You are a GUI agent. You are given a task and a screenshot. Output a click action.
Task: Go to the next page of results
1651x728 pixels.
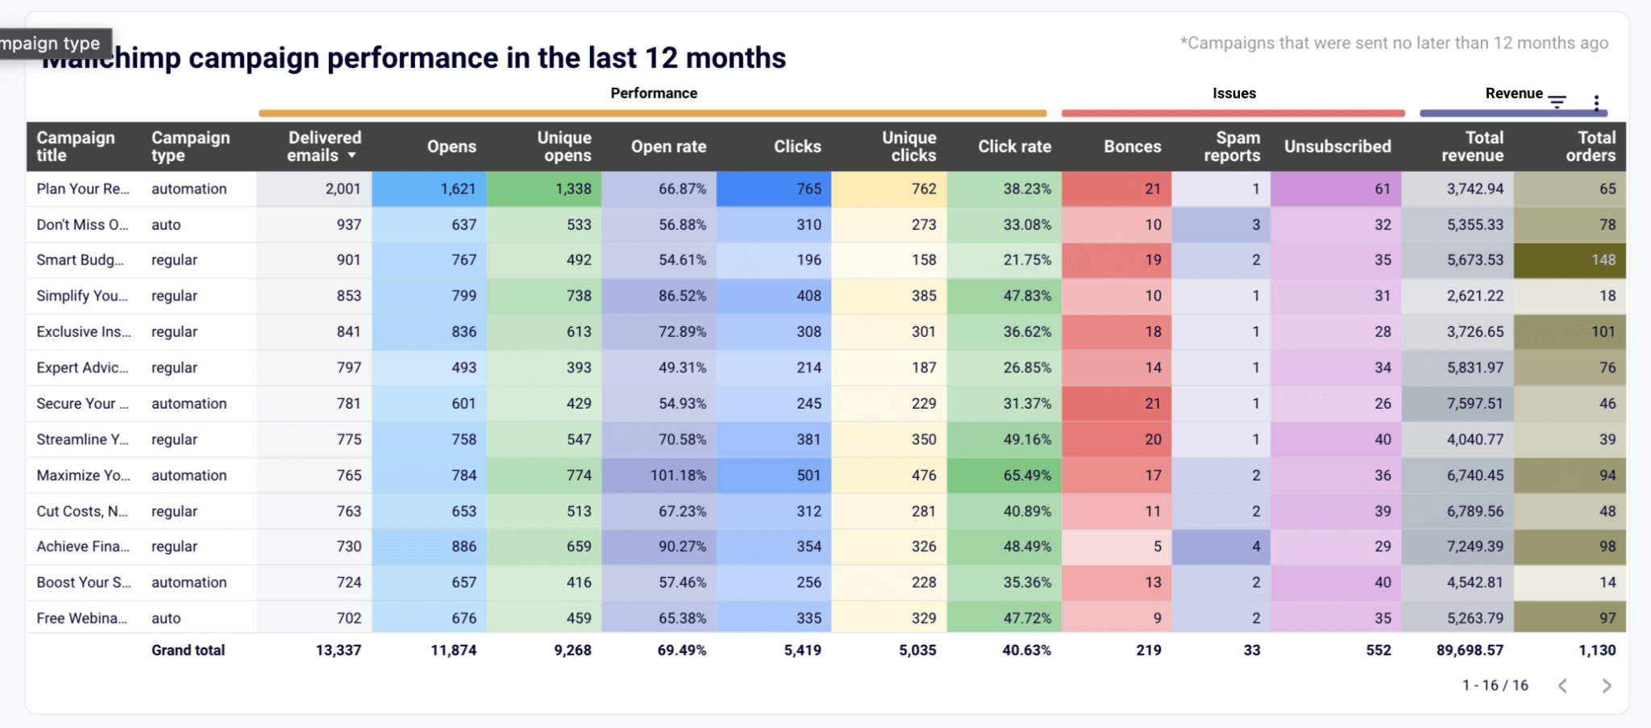click(x=1606, y=685)
